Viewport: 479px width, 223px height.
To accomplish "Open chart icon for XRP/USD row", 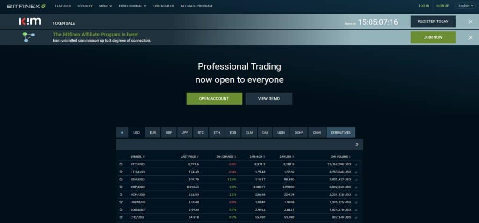I will [356, 187].
